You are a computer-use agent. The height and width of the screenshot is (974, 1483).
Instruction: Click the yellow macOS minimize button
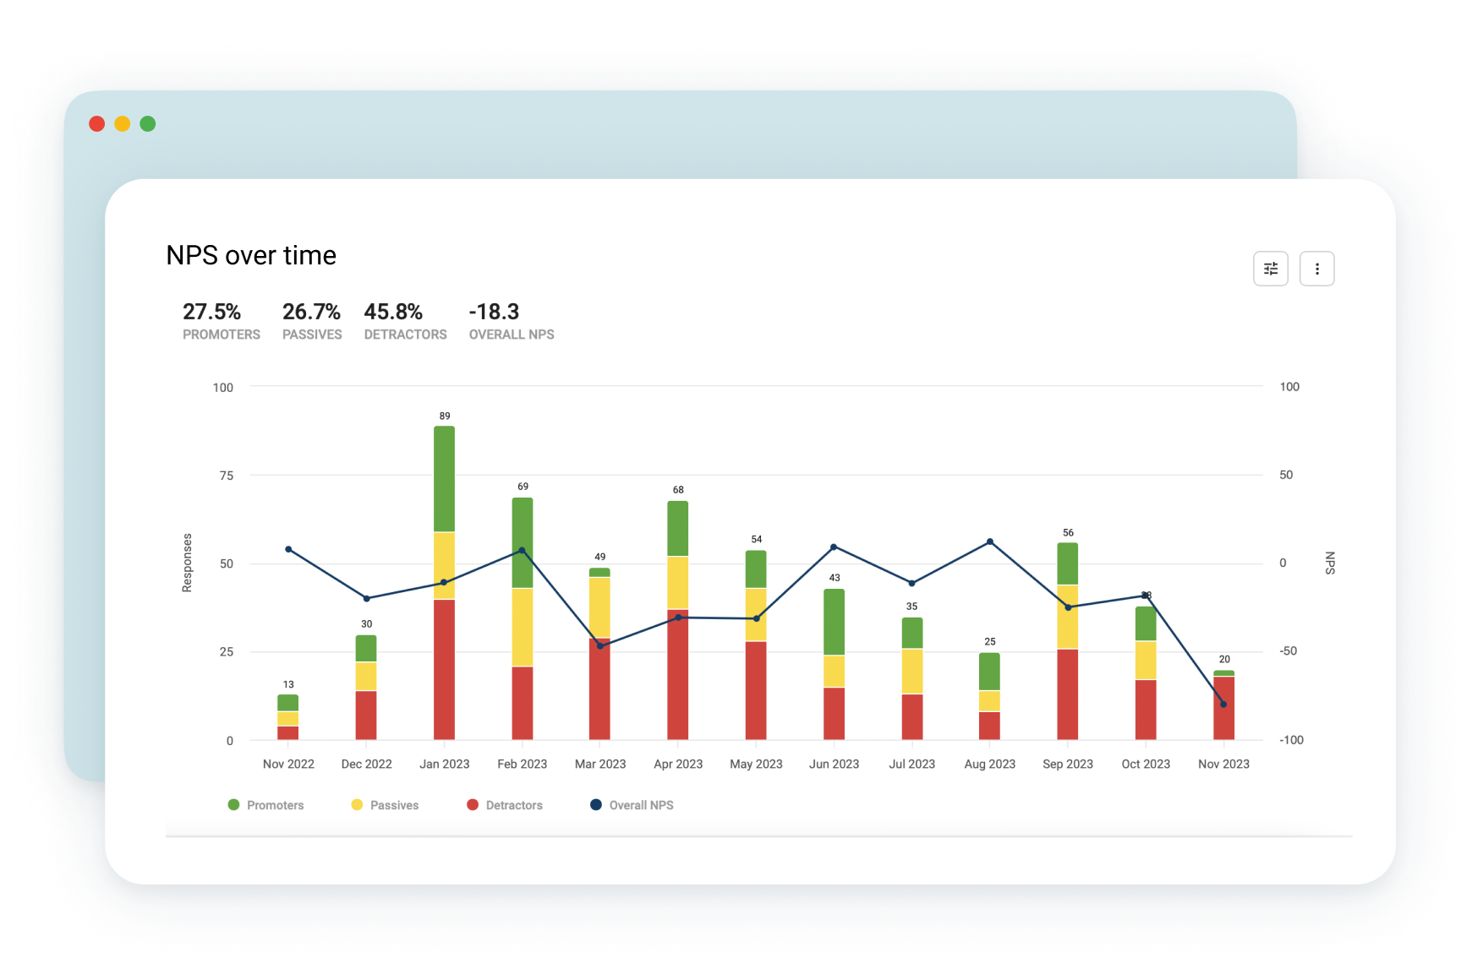(x=121, y=123)
